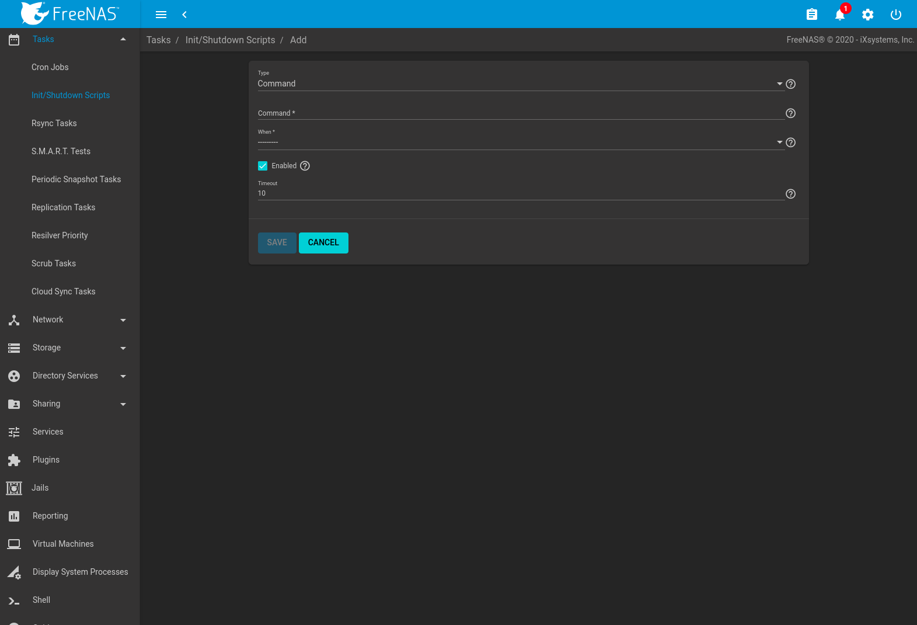
Task: Open the settings gear menu
Action: (867, 15)
